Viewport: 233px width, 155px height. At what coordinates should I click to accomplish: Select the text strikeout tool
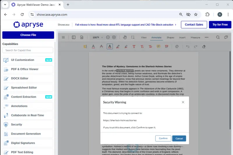101,47
